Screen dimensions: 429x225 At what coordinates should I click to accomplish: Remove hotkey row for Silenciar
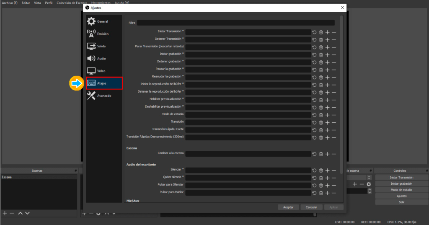click(334, 170)
